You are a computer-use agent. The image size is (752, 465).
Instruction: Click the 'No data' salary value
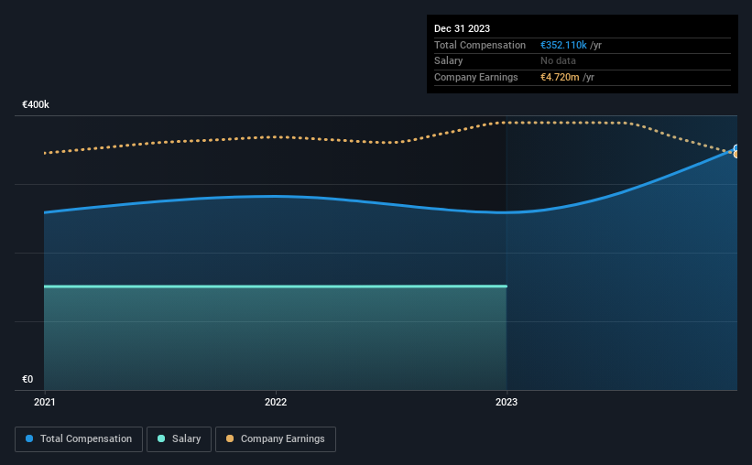(x=558, y=61)
